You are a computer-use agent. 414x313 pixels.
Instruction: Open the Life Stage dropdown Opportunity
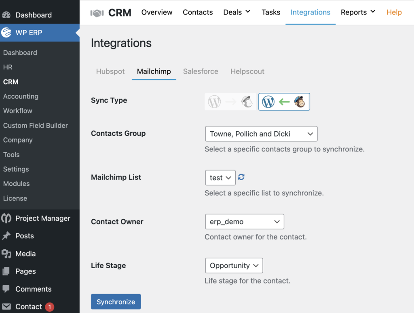pyautogui.click(x=234, y=265)
